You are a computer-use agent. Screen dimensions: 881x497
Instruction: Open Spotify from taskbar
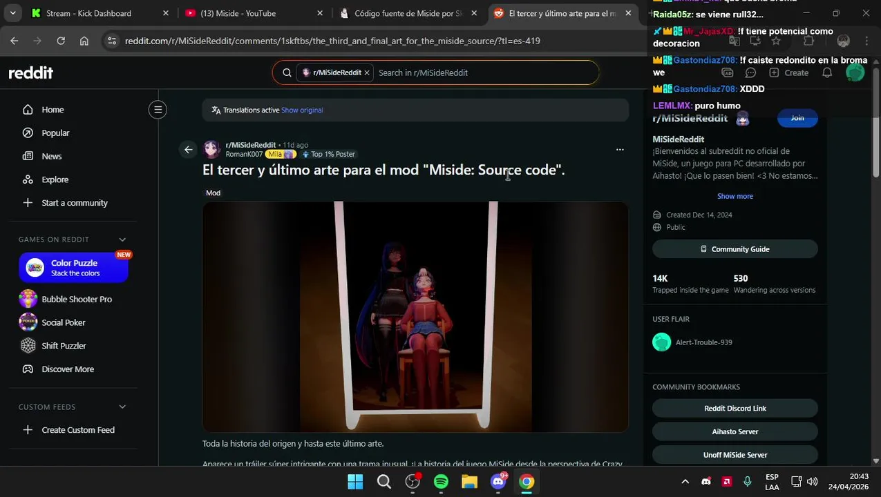(x=441, y=482)
